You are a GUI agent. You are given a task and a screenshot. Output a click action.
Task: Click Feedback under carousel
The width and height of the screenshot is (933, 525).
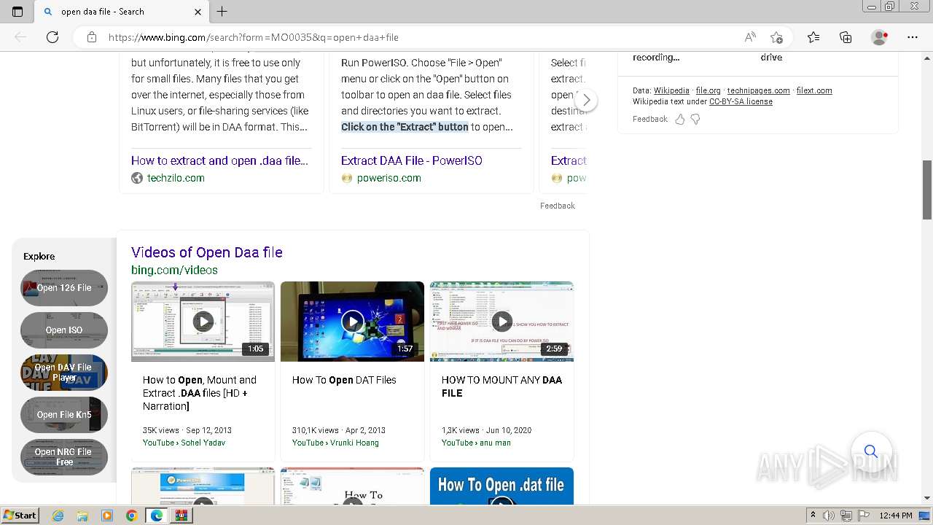(558, 206)
